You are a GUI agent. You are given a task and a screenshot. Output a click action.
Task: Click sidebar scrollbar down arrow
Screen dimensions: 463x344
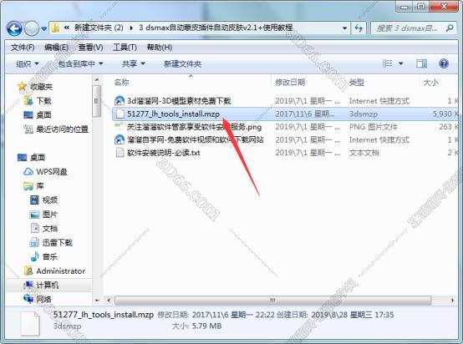click(97, 300)
